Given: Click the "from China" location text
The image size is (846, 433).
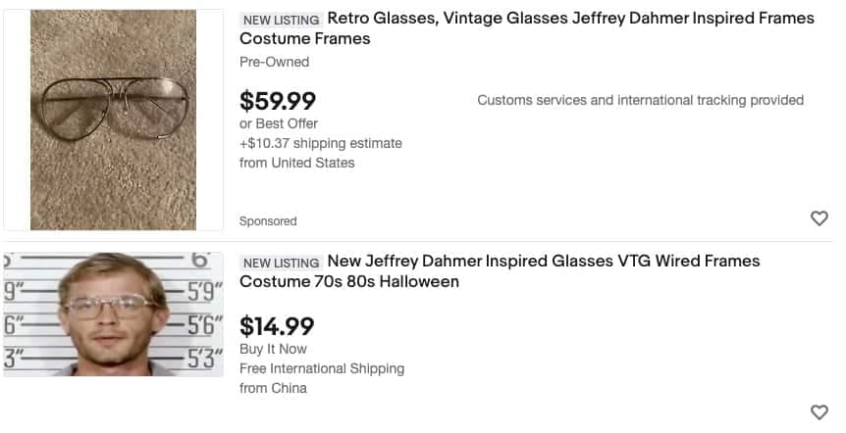Looking at the screenshot, I should pos(273,388).
